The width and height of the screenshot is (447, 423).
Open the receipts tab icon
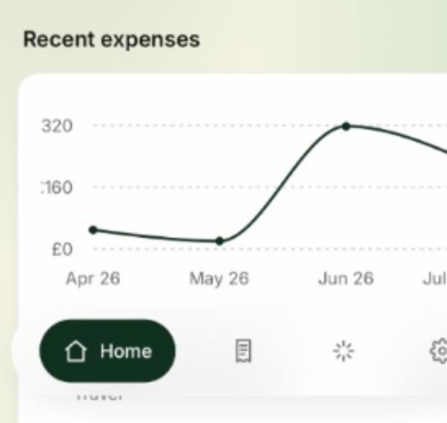243,351
